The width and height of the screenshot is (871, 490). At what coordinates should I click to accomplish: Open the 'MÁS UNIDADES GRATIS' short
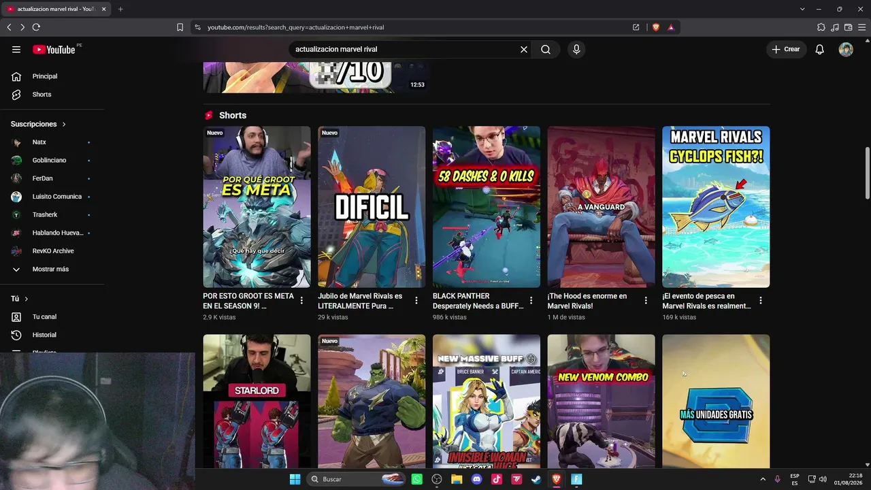[x=716, y=401]
